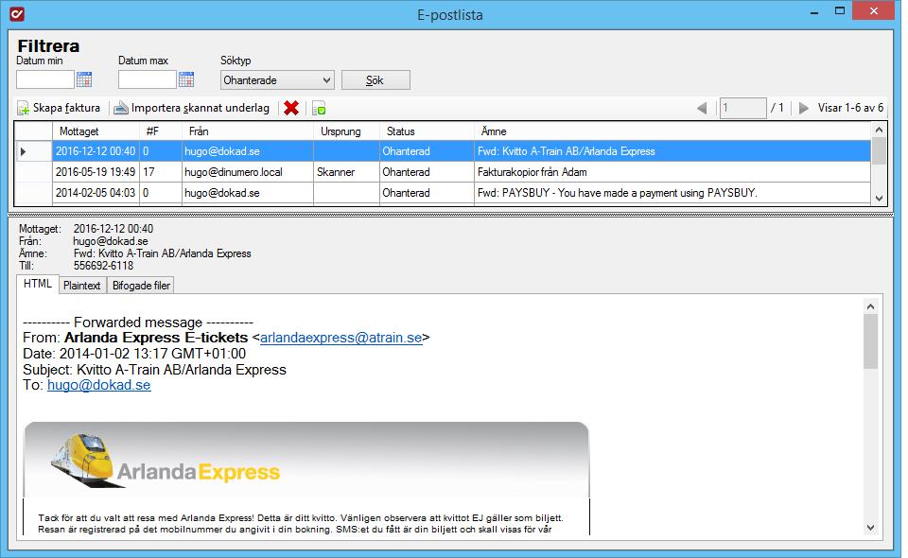Click the application icon in title bar
The width and height of the screenshot is (908, 558).
[17, 14]
